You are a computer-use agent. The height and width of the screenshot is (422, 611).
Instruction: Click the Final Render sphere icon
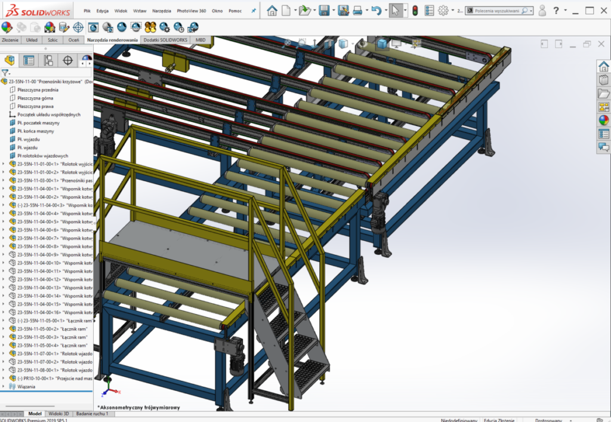point(122,27)
